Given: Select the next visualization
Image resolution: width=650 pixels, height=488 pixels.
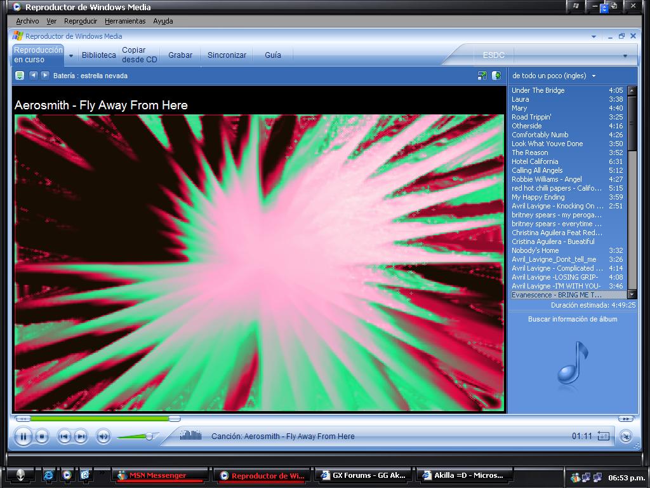Looking at the screenshot, I should 45,76.
